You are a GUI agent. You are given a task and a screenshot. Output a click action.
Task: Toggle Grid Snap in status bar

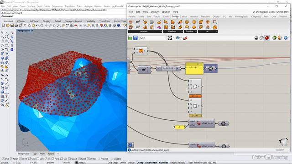113,163
